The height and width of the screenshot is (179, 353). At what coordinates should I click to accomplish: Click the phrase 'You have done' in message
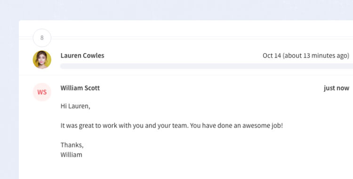(x=211, y=125)
